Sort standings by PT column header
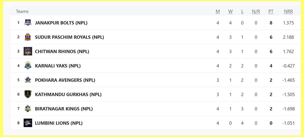Screen dimensions: 304x137 coord(271,11)
